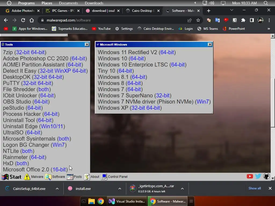
Task: Open the PowerPoint bookmark
Action: click(234, 28)
